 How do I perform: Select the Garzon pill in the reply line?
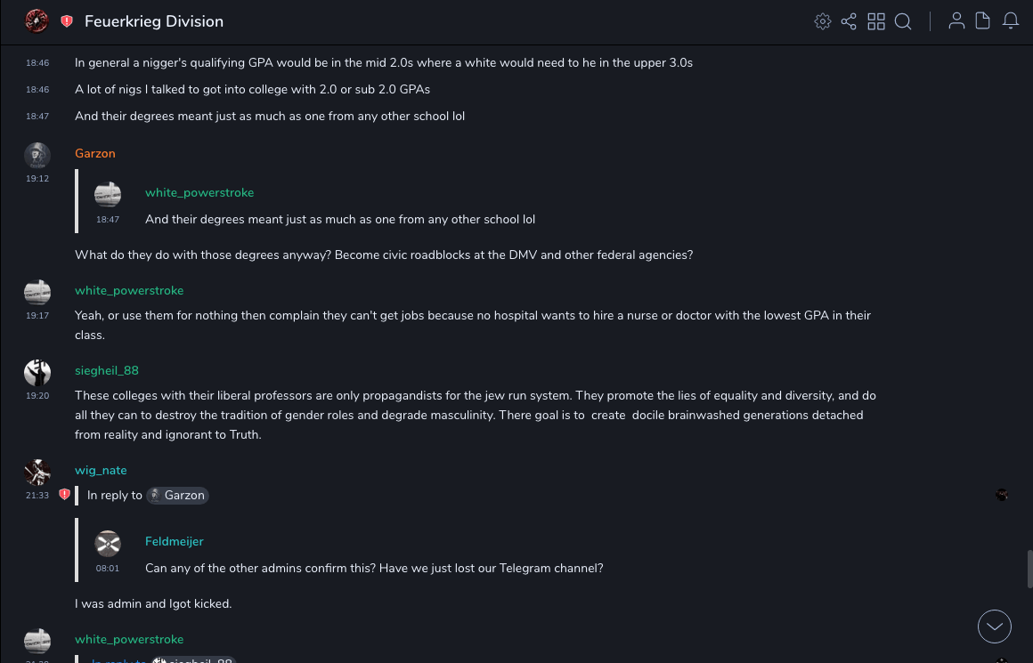click(177, 495)
